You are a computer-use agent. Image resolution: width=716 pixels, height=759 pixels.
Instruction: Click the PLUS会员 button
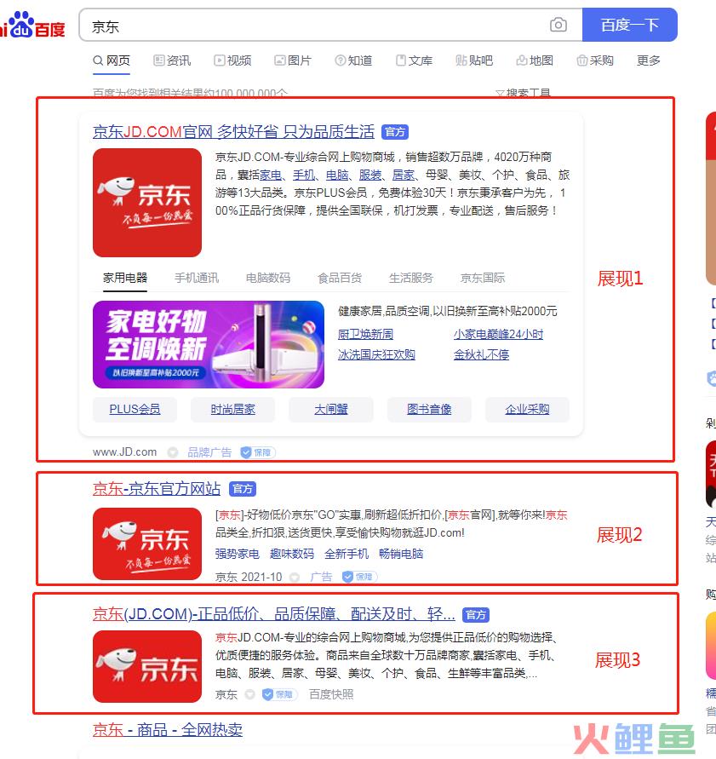(135, 410)
